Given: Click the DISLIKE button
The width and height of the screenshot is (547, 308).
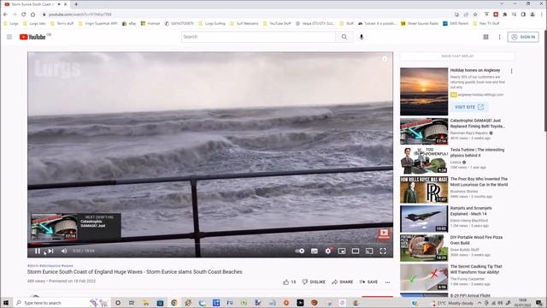Looking at the screenshot, I should click(x=314, y=281).
